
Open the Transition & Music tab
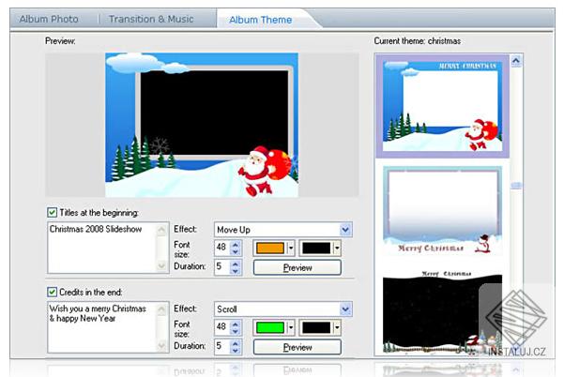(x=151, y=19)
